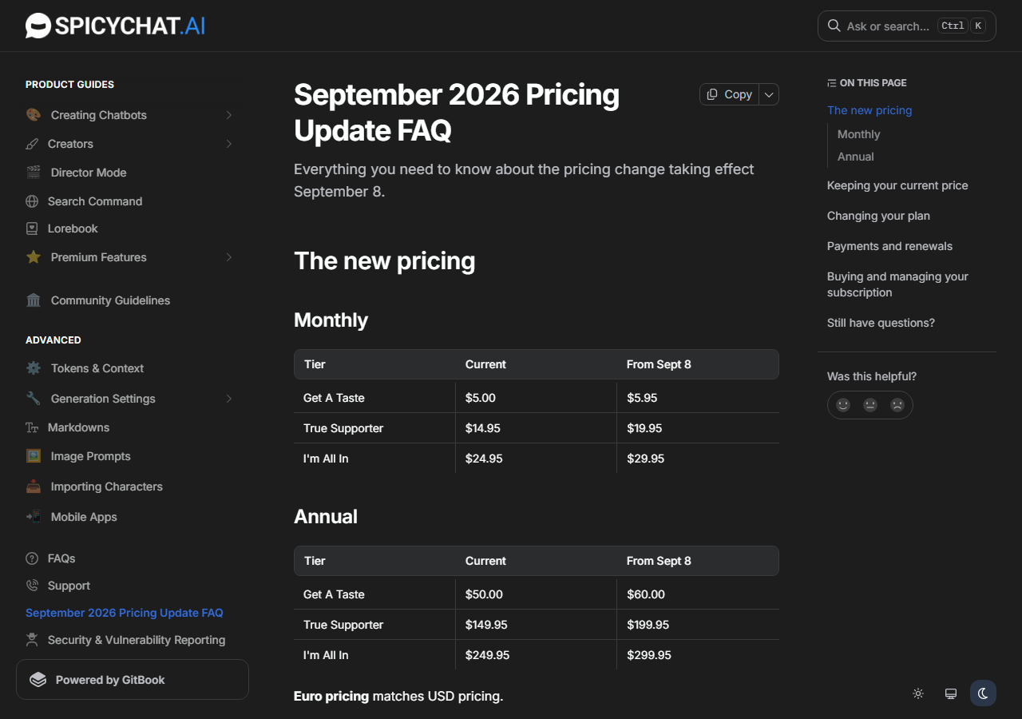Jump to The new pricing section
Viewport: 1022px width, 719px height.
869,110
